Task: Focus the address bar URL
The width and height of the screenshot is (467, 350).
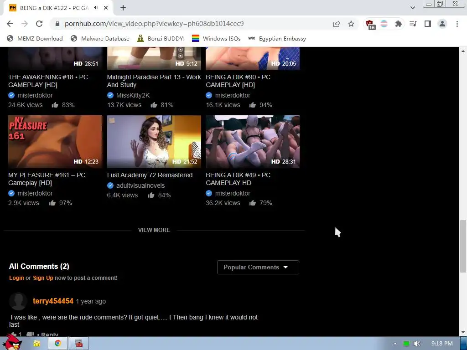Action: click(x=154, y=24)
